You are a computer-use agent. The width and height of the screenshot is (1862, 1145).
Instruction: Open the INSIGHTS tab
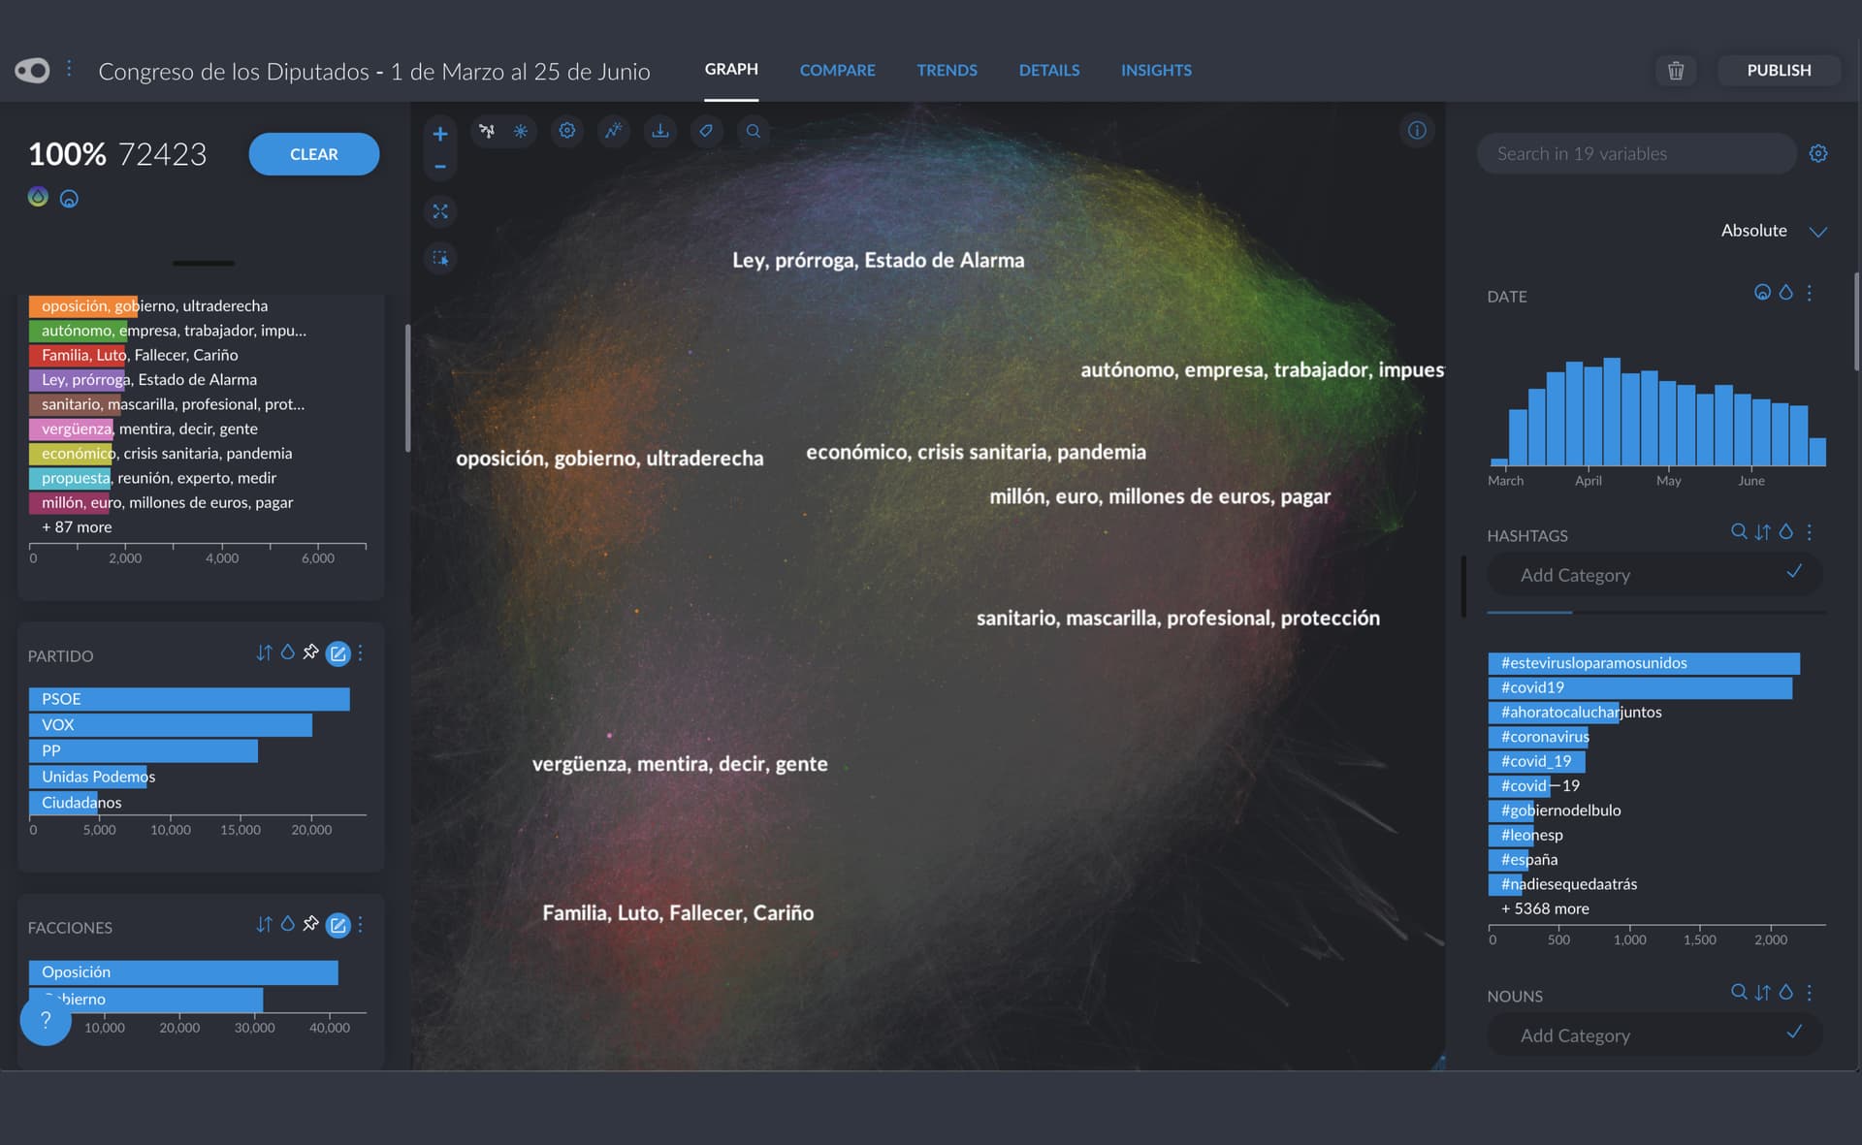(x=1156, y=70)
